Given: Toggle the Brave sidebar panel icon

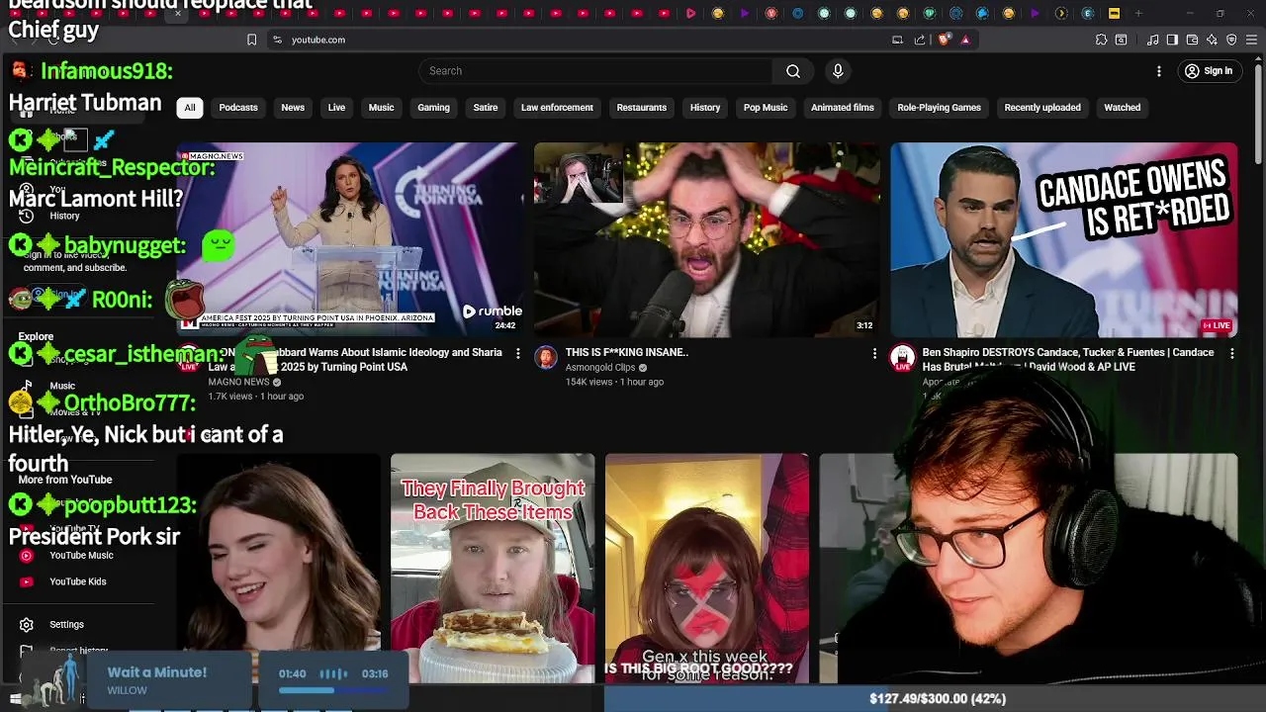Looking at the screenshot, I should pos(1172,40).
